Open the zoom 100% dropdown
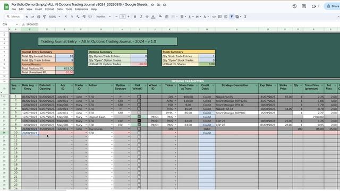The width and height of the screenshot is (340, 191). pyautogui.click(x=54, y=16)
